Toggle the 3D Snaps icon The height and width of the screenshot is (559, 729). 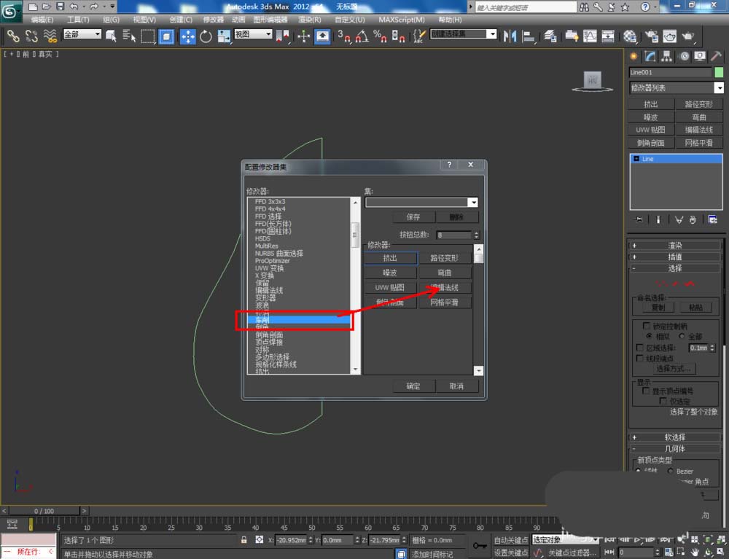coord(344,36)
